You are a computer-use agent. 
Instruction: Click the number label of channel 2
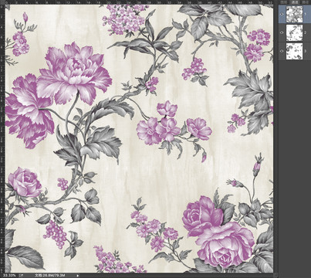coord(305,32)
